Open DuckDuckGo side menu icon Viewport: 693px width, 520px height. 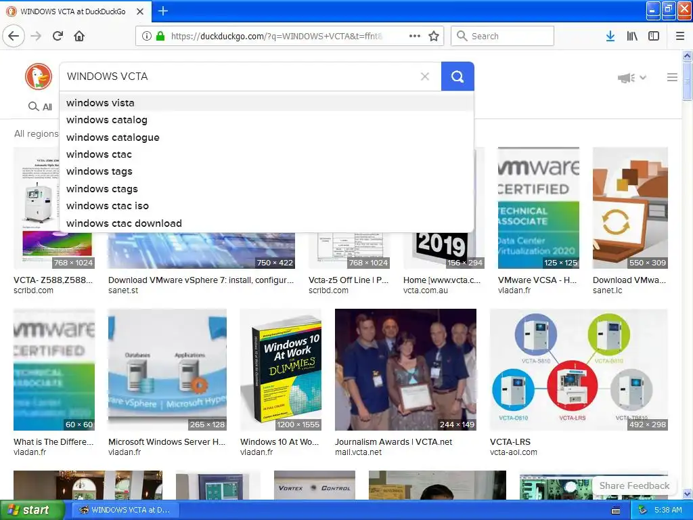672,77
